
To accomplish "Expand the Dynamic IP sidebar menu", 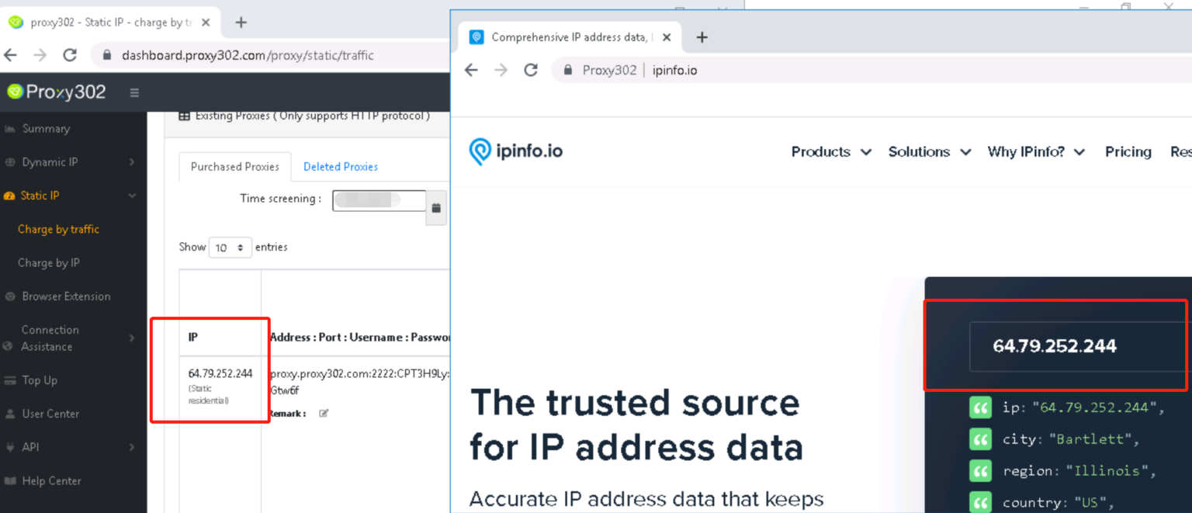I will pyautogui.click(x=70, y=162).
